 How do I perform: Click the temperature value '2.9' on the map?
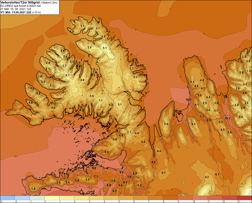coord(82,80)
